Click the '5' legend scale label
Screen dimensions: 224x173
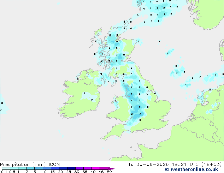pyautogui.click(x=35, y=172)
